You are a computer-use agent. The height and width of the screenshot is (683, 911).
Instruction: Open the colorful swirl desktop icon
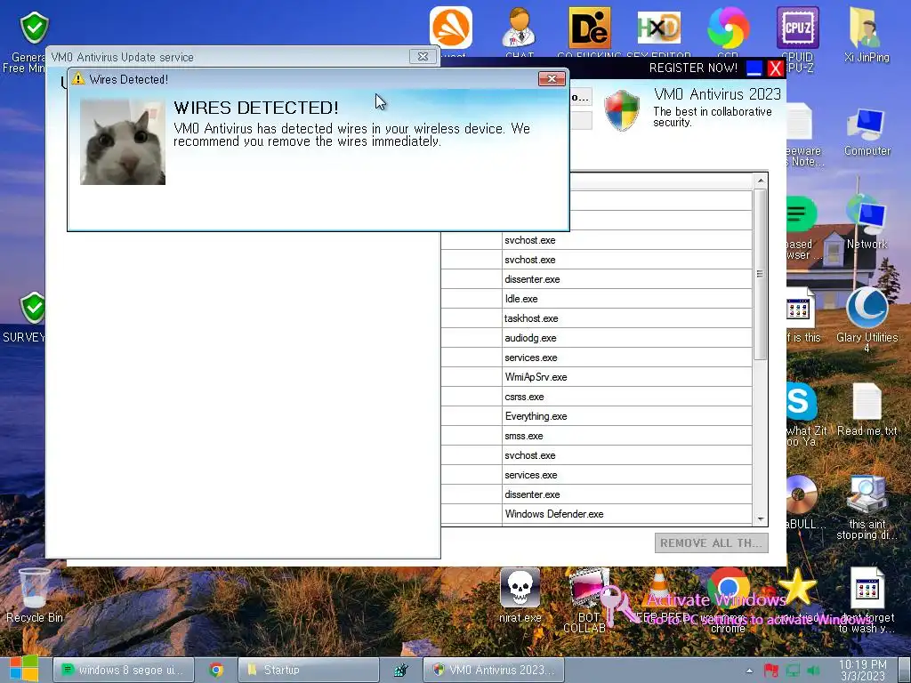(x=728, y=28)
